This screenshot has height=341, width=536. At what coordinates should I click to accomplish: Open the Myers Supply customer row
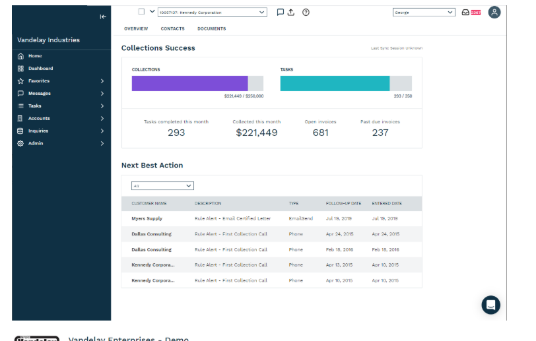pyautogui.click(x=272, y=218)
